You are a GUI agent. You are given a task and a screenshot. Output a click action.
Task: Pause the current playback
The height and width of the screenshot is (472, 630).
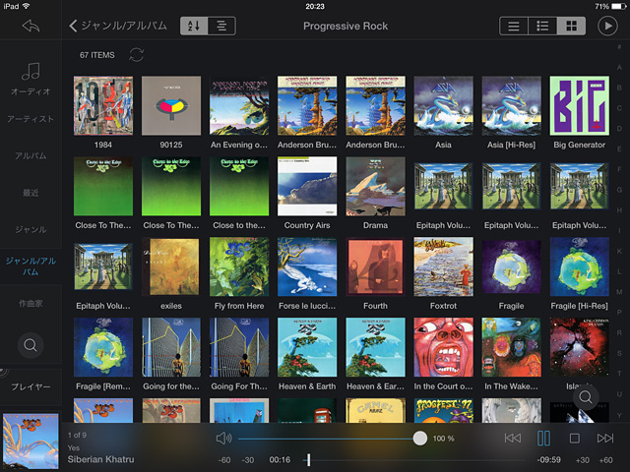click(543, 438)
